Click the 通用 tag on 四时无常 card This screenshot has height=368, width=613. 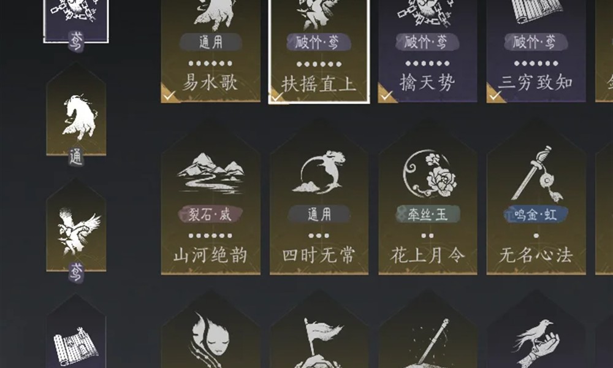[x=319, y=214]
